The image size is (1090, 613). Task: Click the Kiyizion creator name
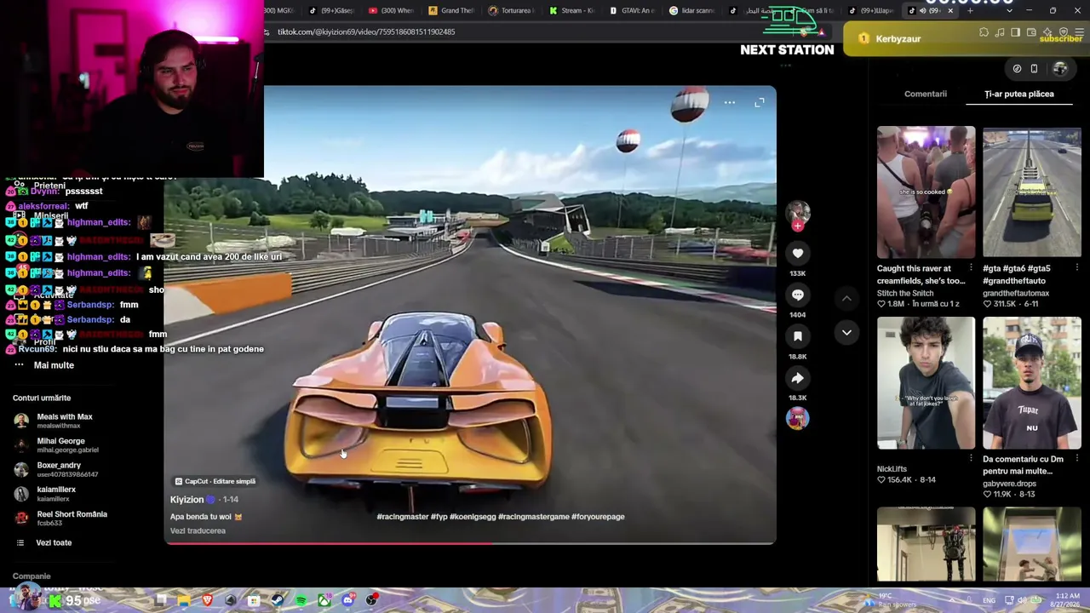coord(186,500)
